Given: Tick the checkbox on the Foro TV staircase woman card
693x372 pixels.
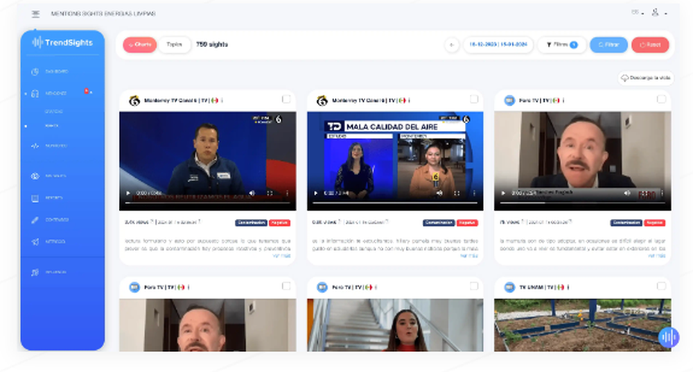Looking at the screenshot, I should point(474,286).
